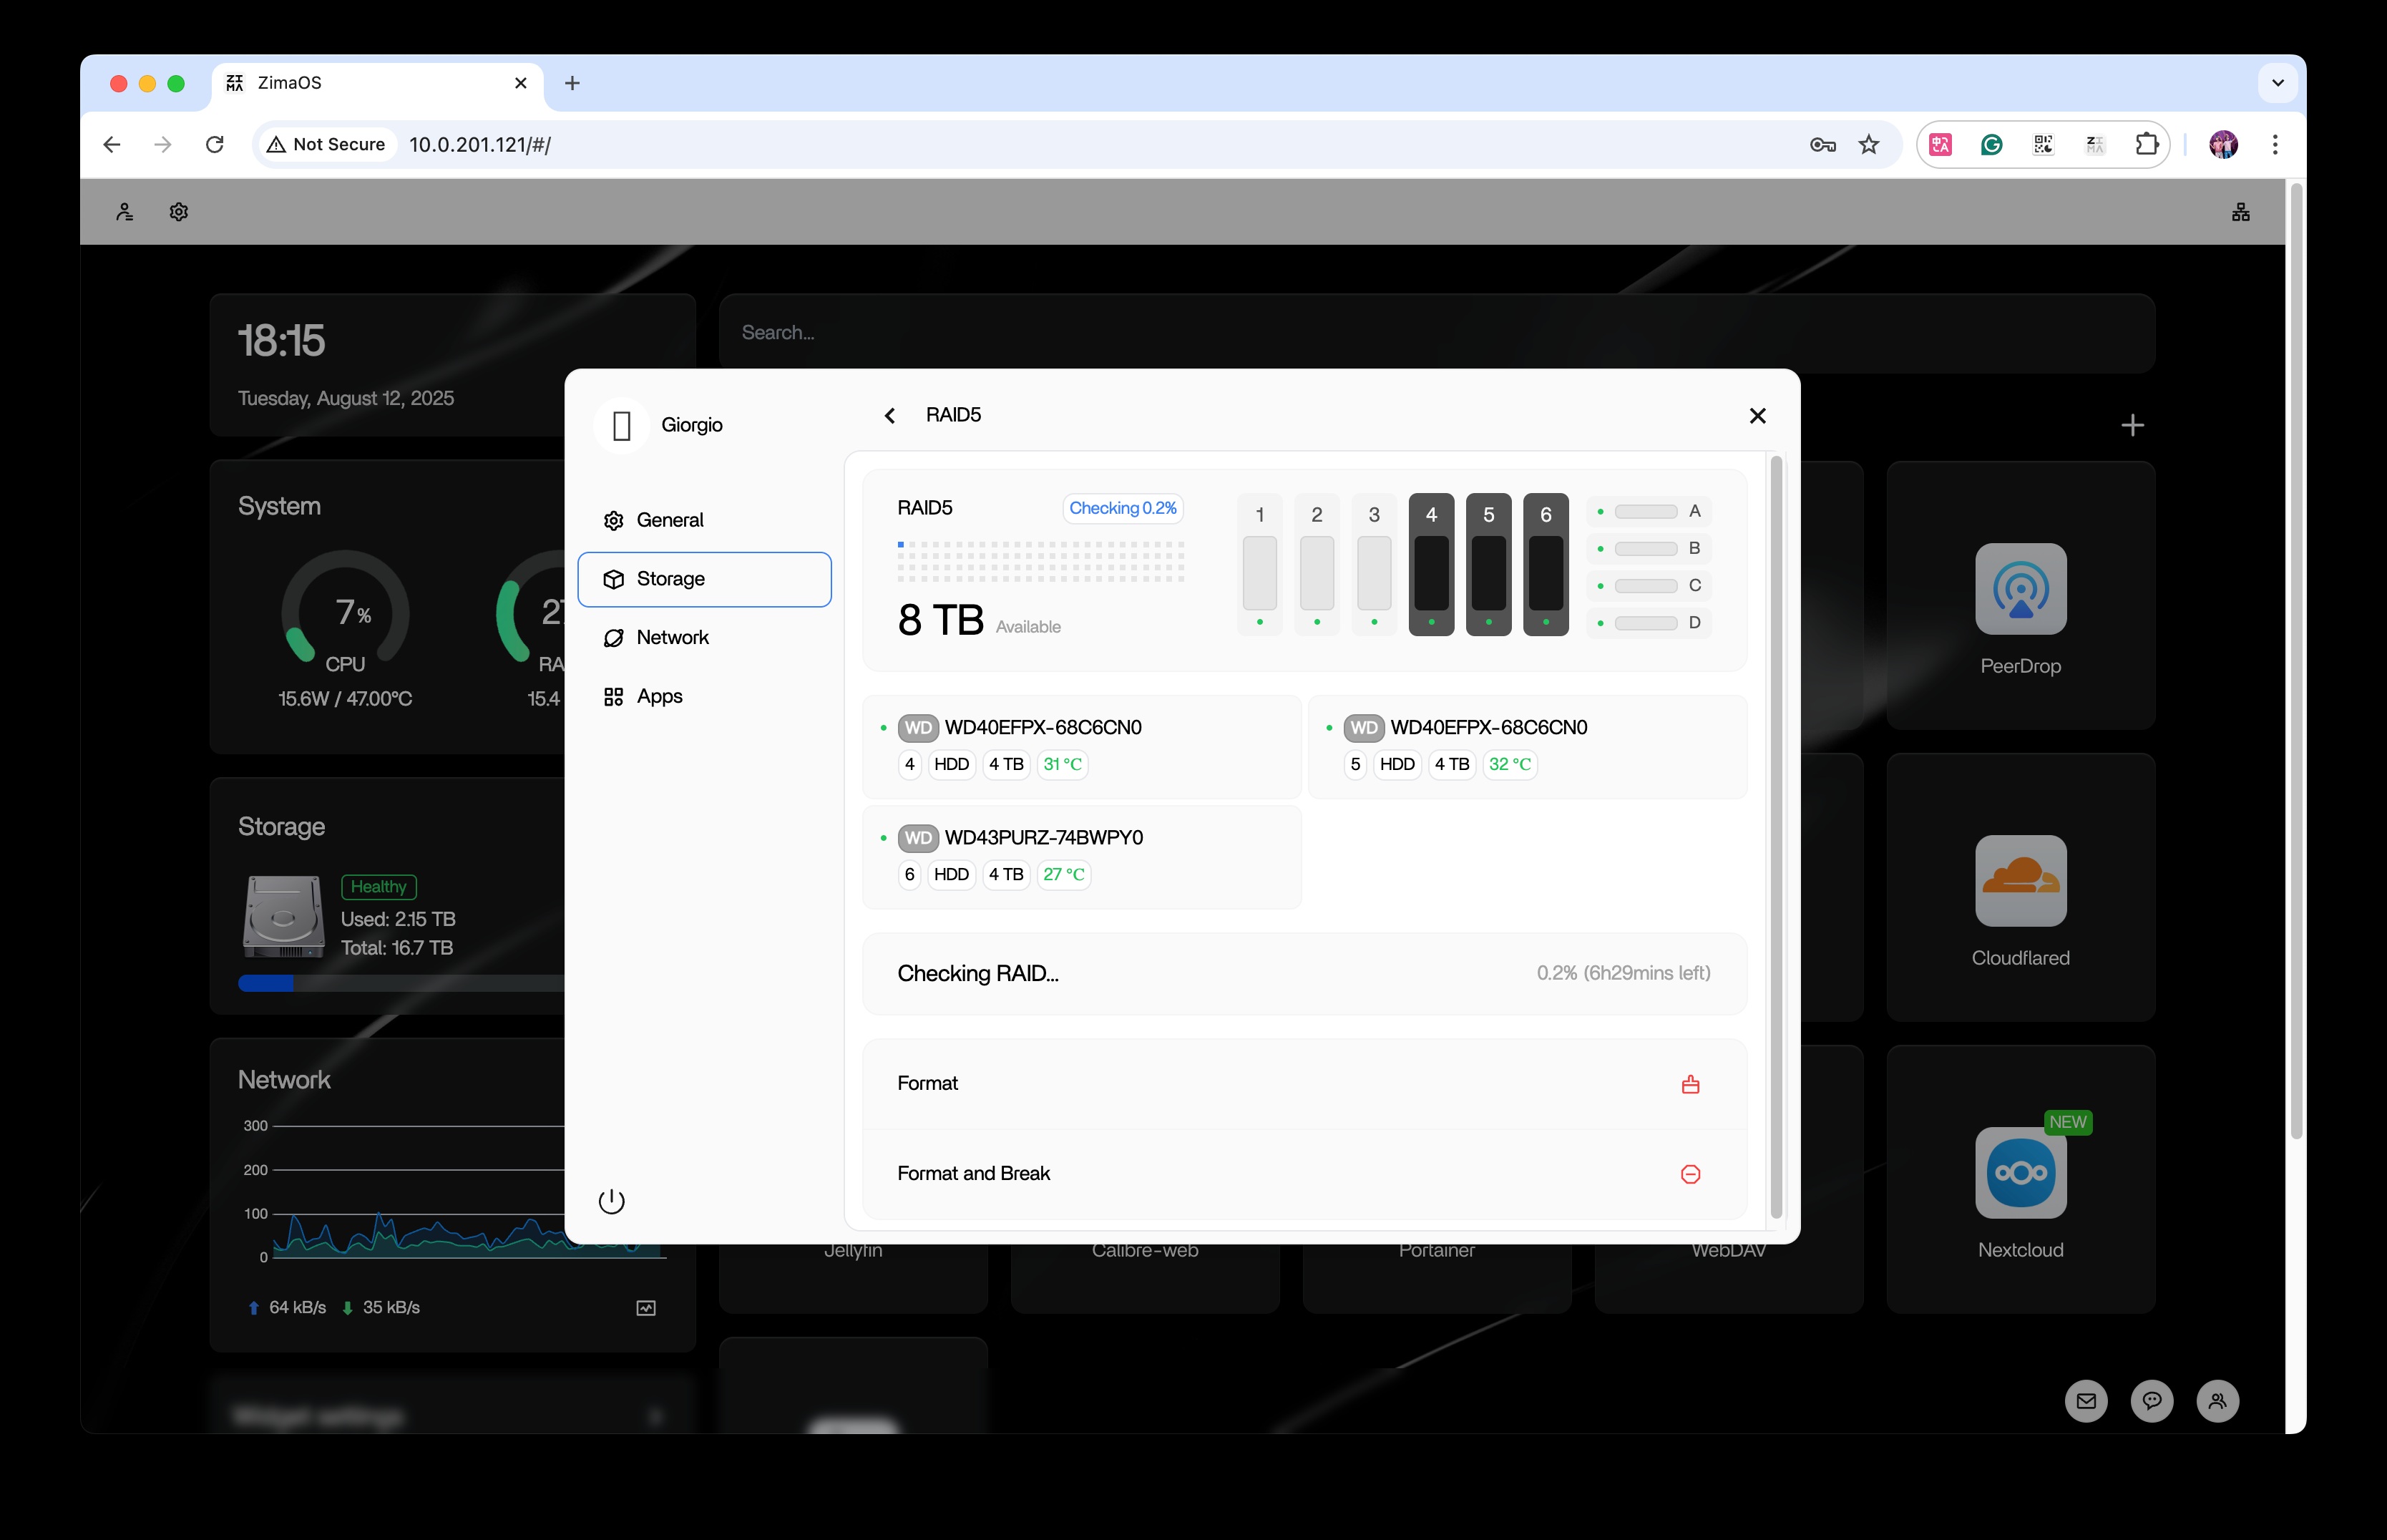Bookmark this page with the star icon
This screenshot has width=2387, height=1540.
[x=1868, y=144]
